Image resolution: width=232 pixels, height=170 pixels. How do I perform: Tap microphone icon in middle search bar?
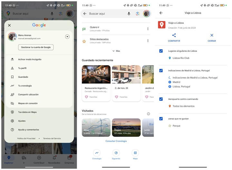coord(129,13)
